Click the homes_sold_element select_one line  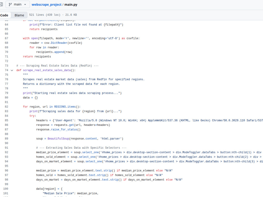click(149, 157)
